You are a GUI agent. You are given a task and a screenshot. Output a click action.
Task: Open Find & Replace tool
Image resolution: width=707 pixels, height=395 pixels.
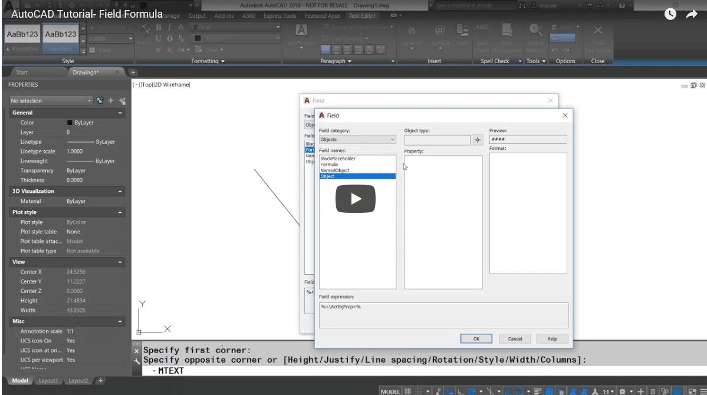point(535,38)
